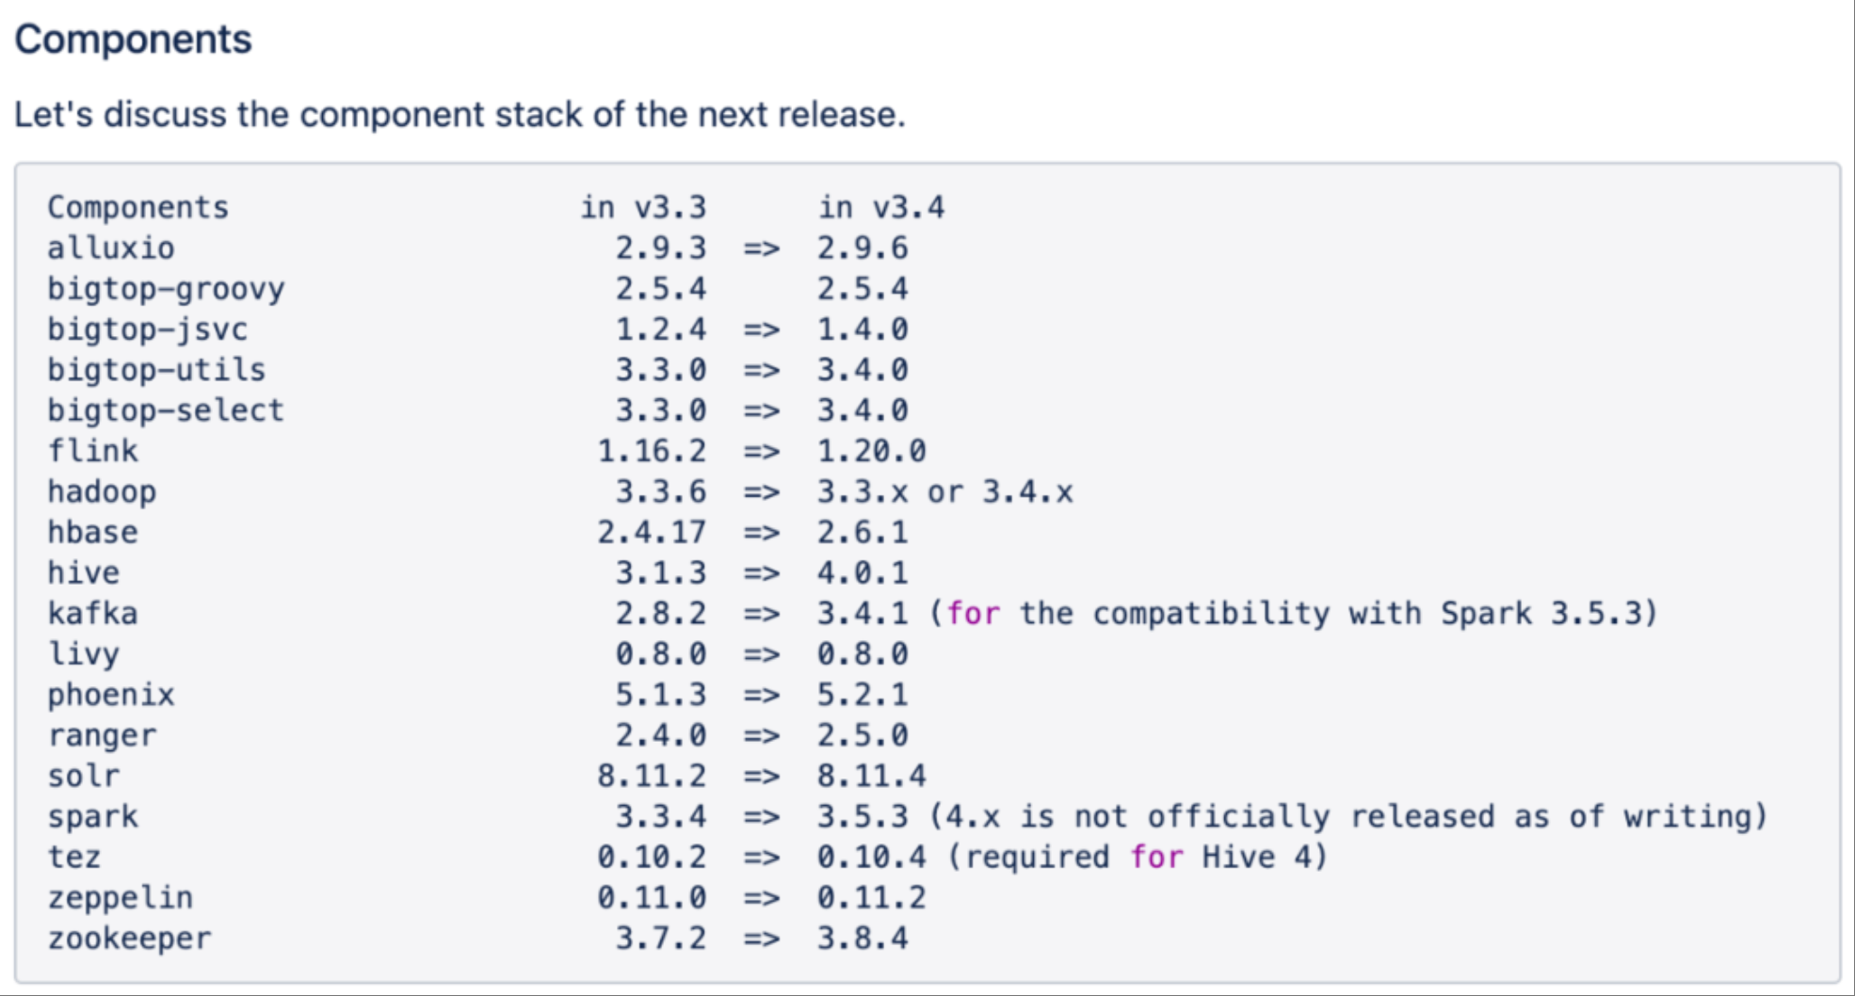
Task: Click the purple "for" in the kafka row
Action: pyautogui.click(x=973, y=613)
